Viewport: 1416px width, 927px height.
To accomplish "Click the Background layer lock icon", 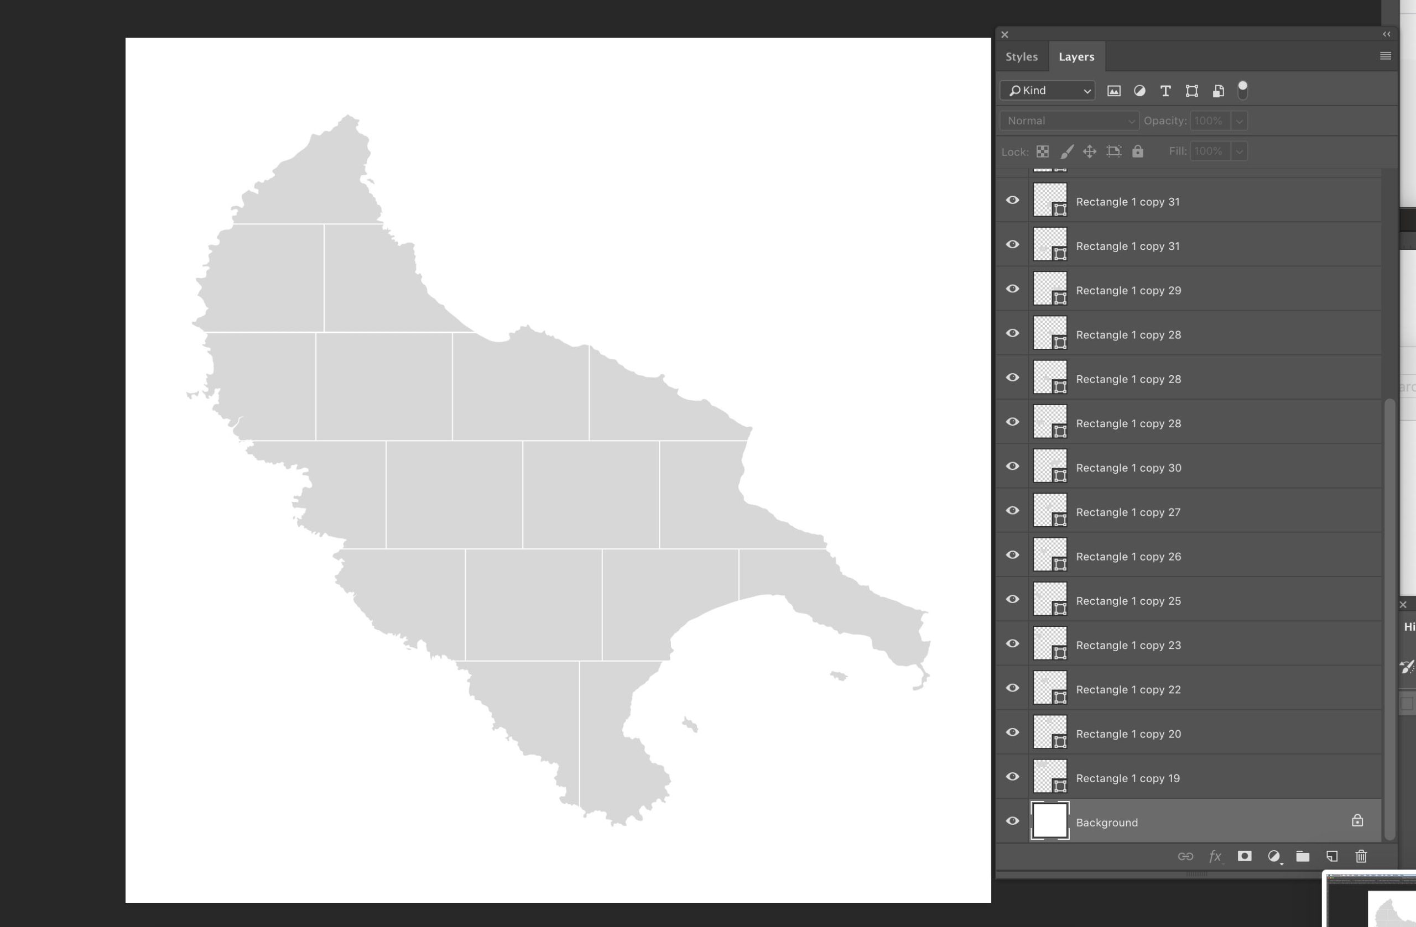I will pyautogui.click(x=1357, y=820).
